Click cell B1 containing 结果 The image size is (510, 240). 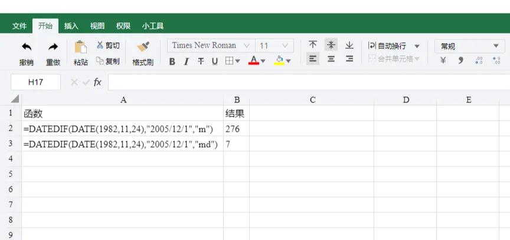[237, 113]
